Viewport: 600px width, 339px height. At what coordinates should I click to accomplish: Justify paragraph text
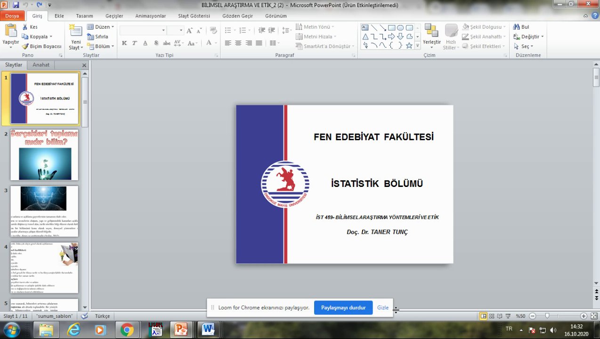[259, 43]
